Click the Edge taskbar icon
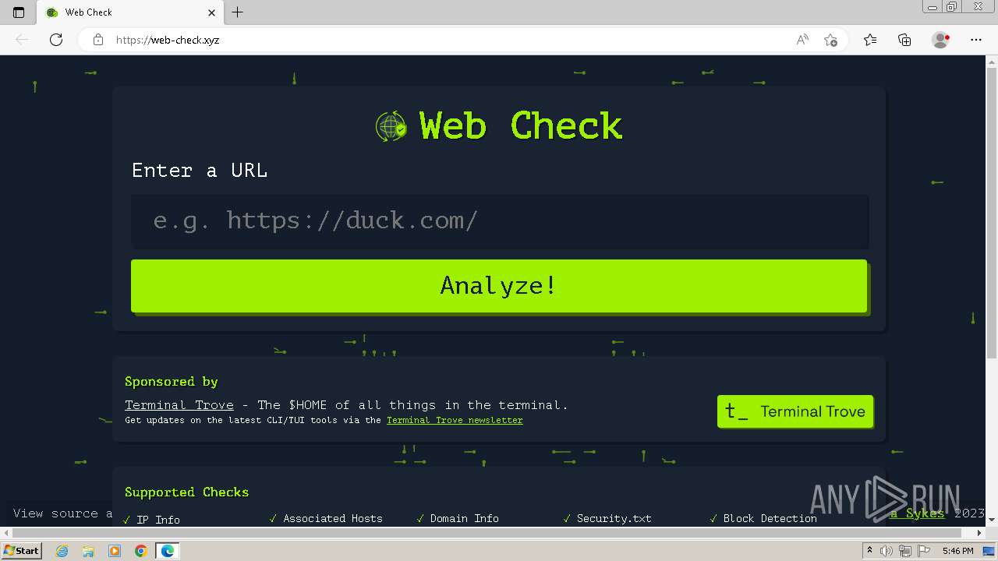The width and height of the screenshot is (998, 561). coord(168,551)
